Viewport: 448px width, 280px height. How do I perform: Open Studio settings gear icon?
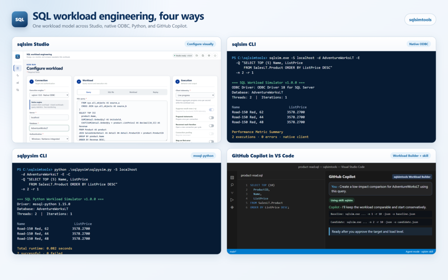pyautogui.click(x=209, y=56)
